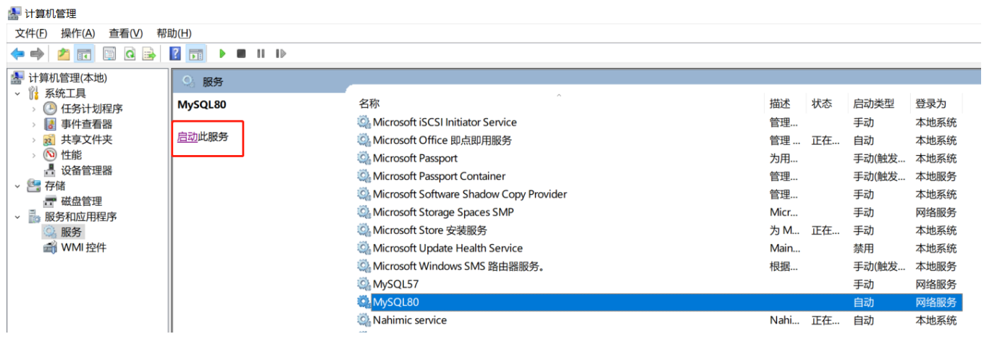984x355 pixels.
Task: Select 共享文件夹 in the tree
Action: point(87,140)
